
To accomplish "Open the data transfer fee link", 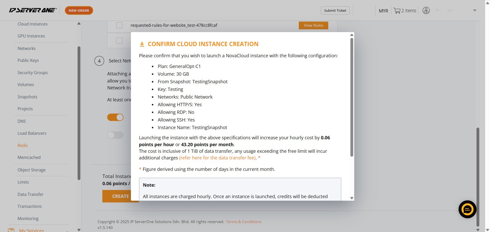I will [x=217, y=158].
